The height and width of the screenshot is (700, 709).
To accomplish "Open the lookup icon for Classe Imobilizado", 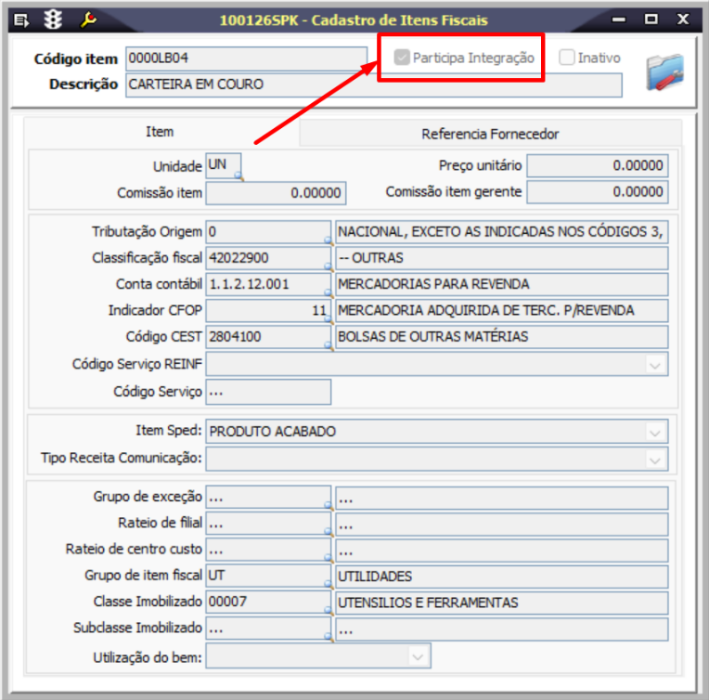I will (329, 611).
